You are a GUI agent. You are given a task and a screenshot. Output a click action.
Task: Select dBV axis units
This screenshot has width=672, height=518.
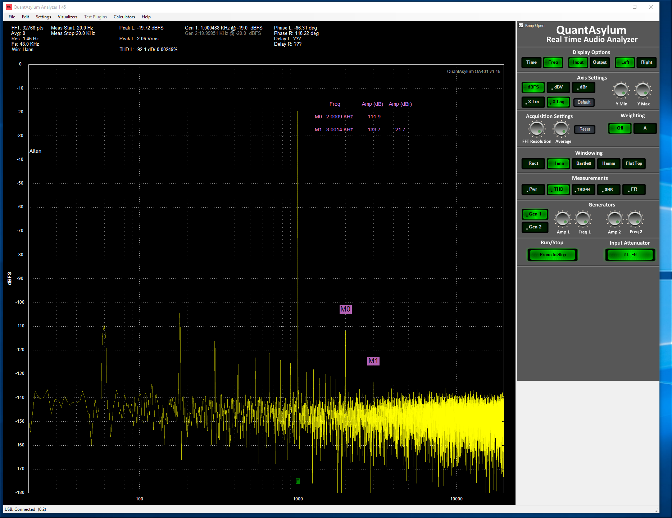(558, 87)
